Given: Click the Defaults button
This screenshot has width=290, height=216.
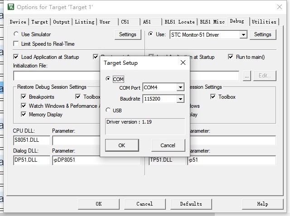Looking at the screenshot, I should tap(191, 204).
